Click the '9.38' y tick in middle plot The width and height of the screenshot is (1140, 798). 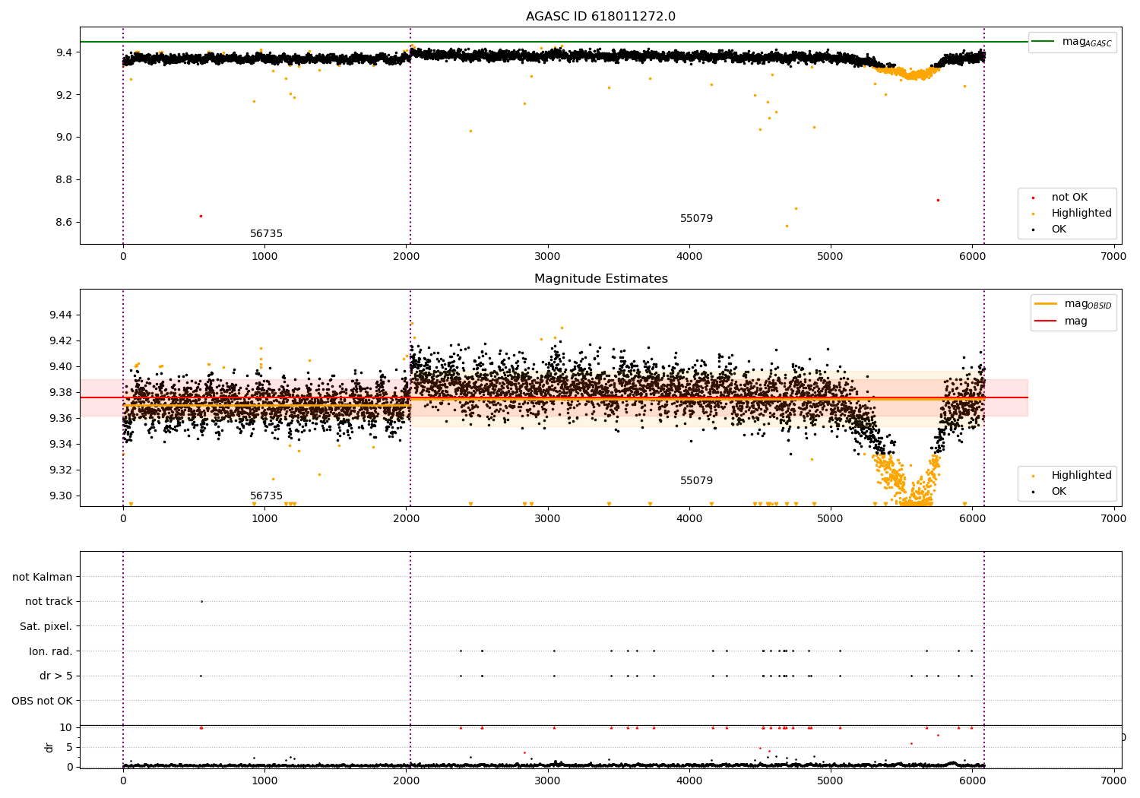click(x=61, y=393)
